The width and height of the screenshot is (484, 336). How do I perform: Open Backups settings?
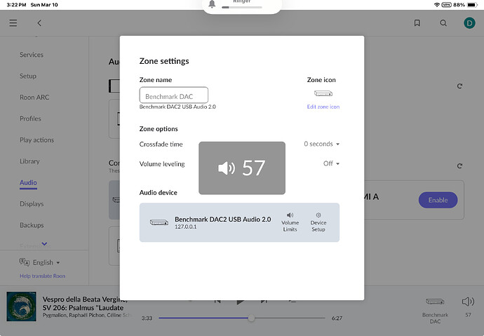(32, 225)
